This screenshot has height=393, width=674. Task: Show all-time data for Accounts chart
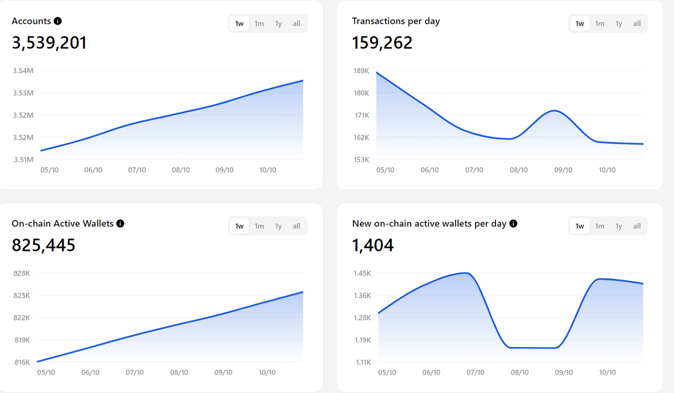296,24
